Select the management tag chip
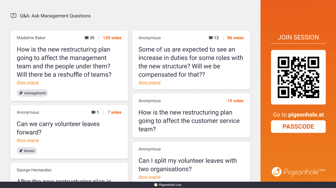This screenshot has width=336, height=188. (x=32, y=93)
